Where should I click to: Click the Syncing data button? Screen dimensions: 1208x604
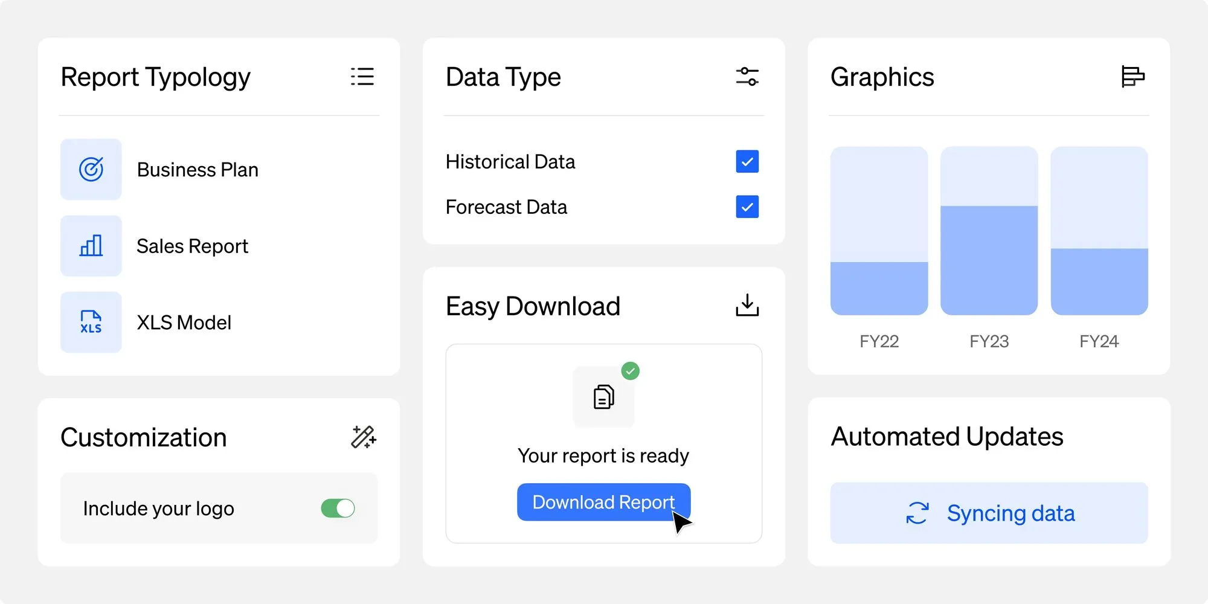tap(989, 512)
